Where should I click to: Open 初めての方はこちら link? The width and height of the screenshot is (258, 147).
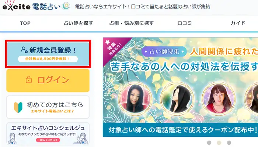(x=48, y=107)
